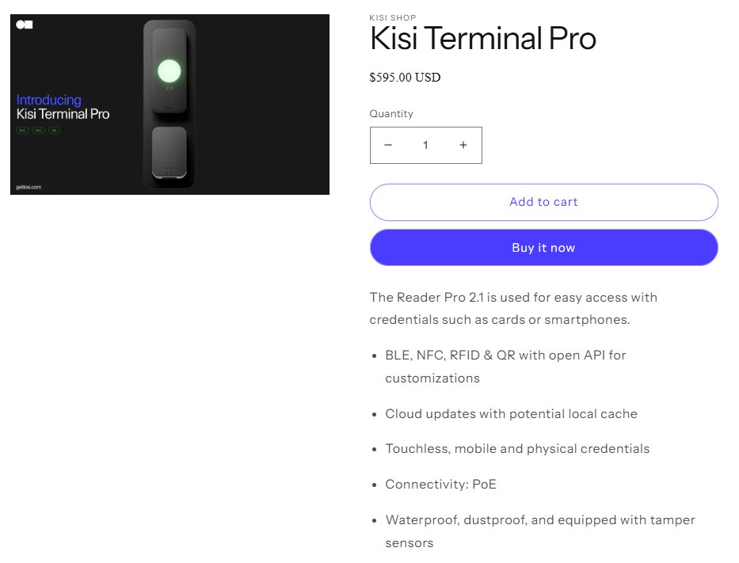Focus the quantity number field
The height and width of the screenshot is (563, 739).
tap(425, 146)
